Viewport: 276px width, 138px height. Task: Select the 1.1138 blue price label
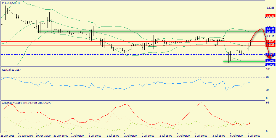(x=270, y=32)
